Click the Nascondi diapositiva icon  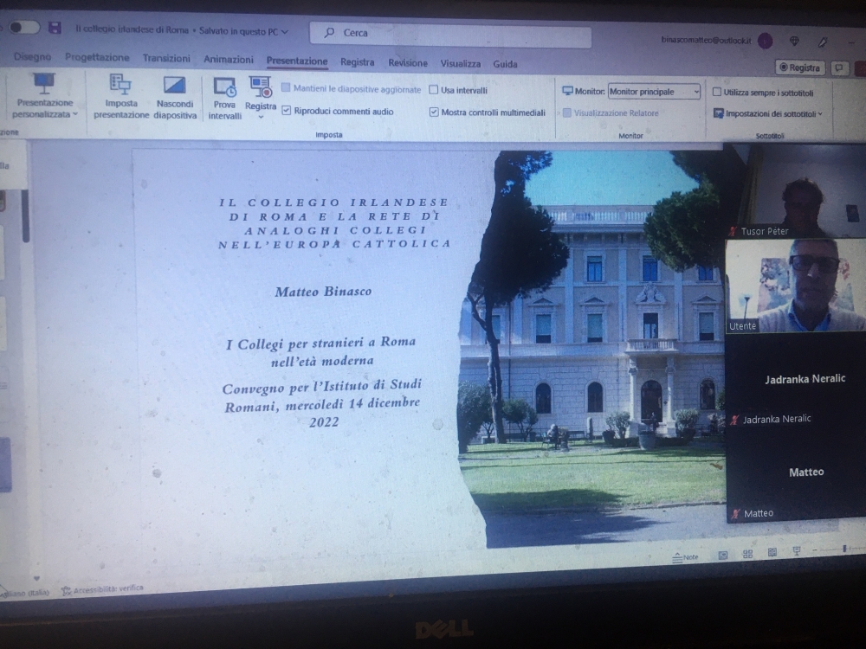175,86
